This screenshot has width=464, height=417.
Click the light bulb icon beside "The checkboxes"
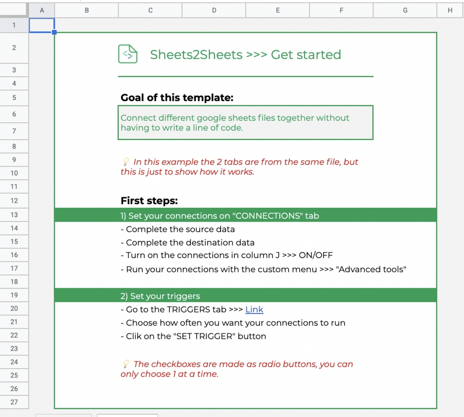point(126,363)
